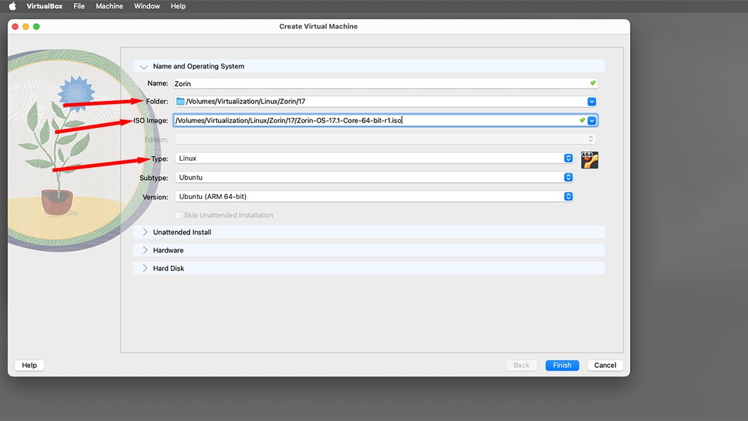Screen dimensions: 748x421
Task: Open the VirtualBox application menu
Action: pyautogui.click(x=46, y=6)
